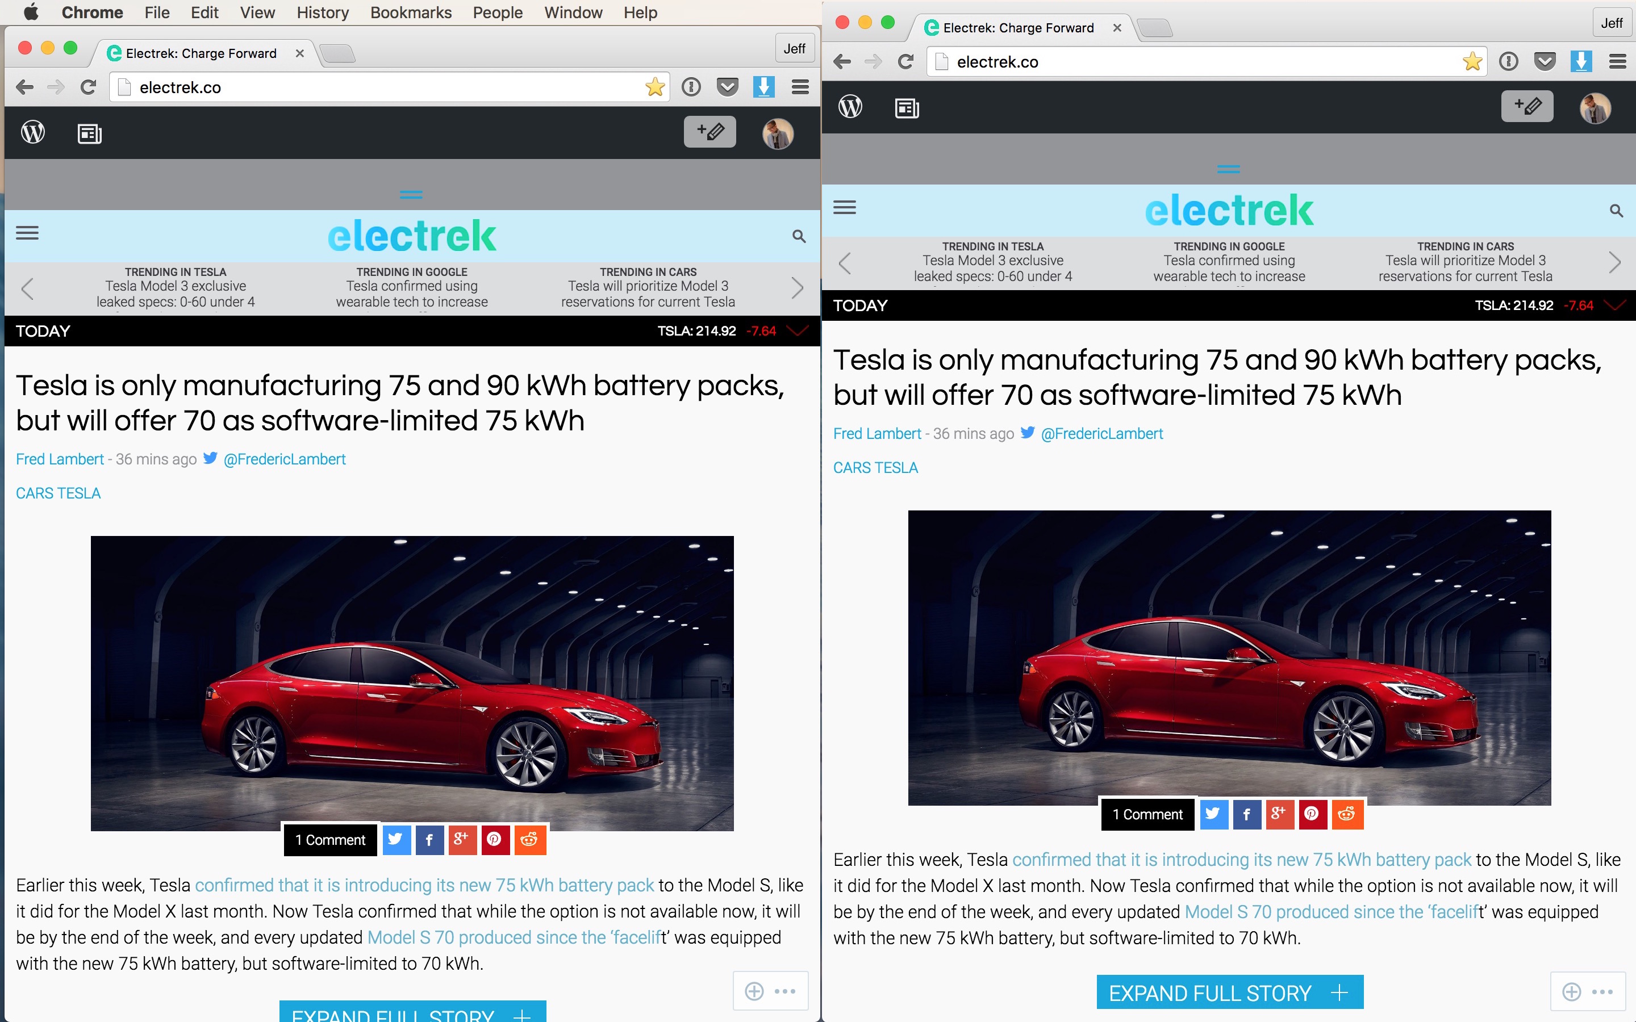
Task: Click the Tesla car image in left window
Action: click(x=412, y=682)
